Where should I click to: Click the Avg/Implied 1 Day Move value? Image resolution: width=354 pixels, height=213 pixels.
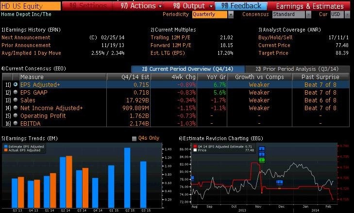[108, 53]
